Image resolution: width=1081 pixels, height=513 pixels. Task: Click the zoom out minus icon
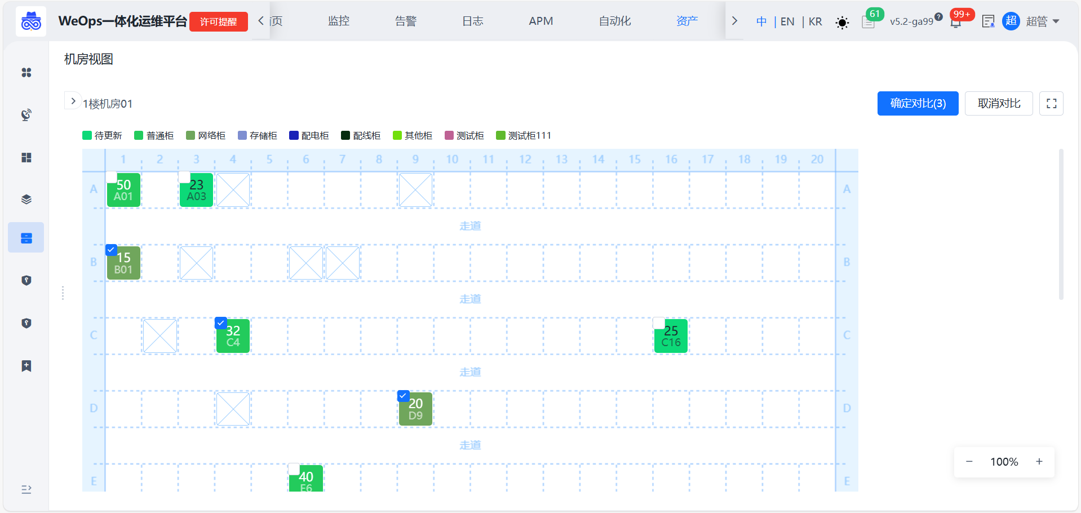tap(969, 462)
